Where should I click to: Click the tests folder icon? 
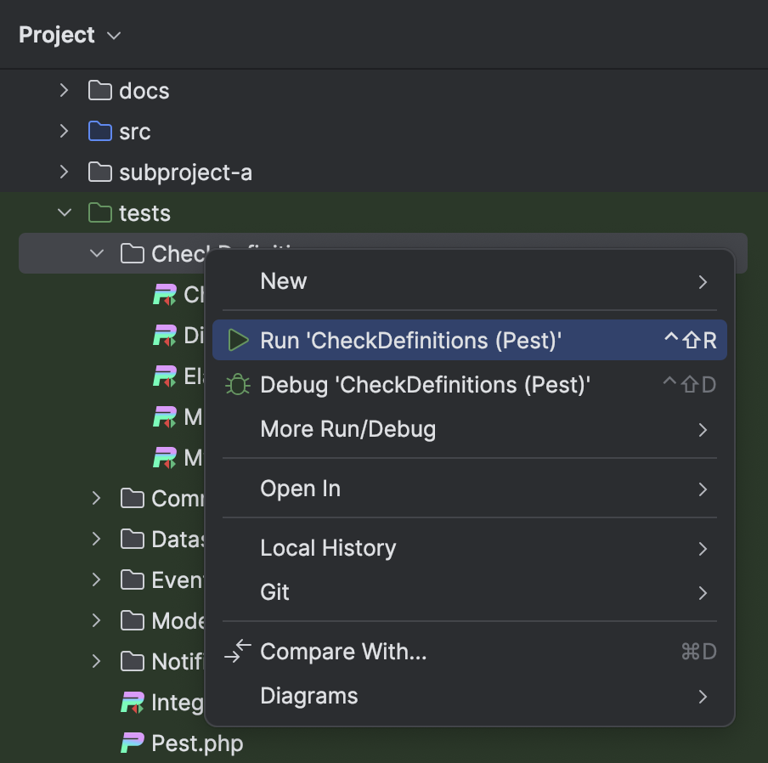(101, 213)
